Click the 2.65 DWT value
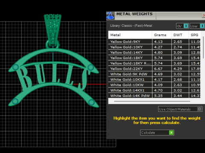205x153 pixels. tap(178, 42)
